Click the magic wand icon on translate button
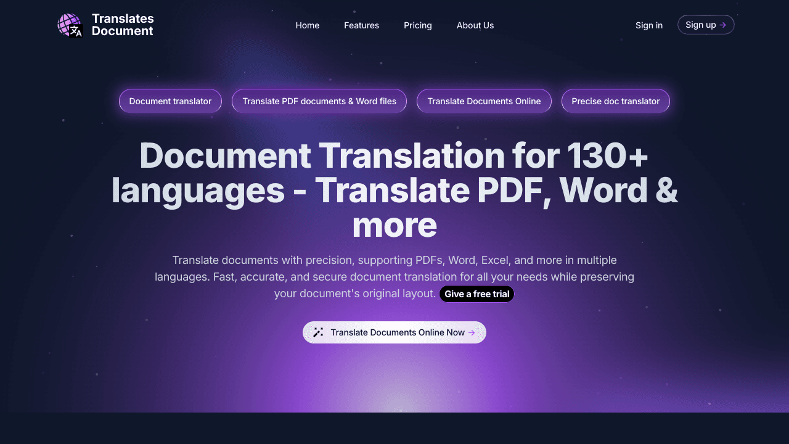This screenshot has width=789, height=444. 318,332
